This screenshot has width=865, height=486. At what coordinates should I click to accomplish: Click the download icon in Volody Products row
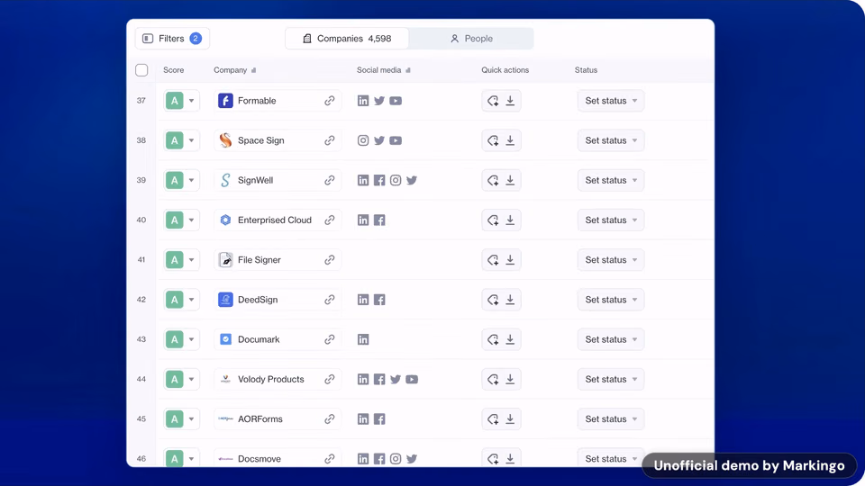tap(510, 379)
